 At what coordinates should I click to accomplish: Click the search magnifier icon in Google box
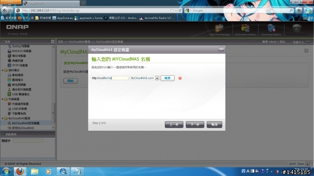291,10
